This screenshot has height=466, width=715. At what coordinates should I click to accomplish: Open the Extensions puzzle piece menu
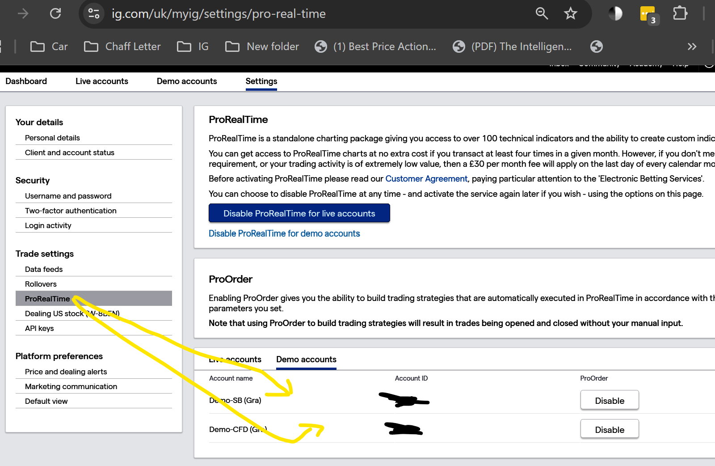[680, 13]
